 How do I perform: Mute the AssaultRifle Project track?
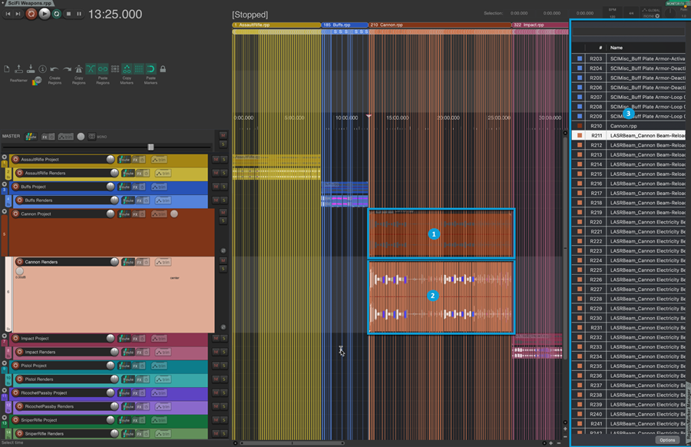click(x=216, y=159)
